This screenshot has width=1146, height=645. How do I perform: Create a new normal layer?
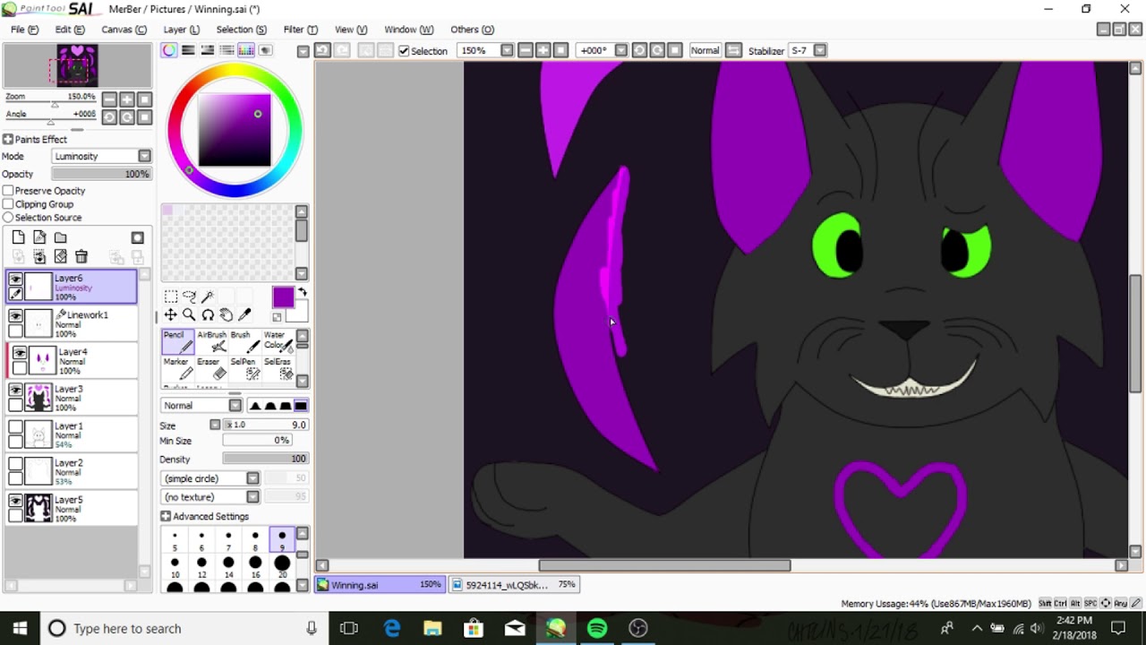click(18, 237)
